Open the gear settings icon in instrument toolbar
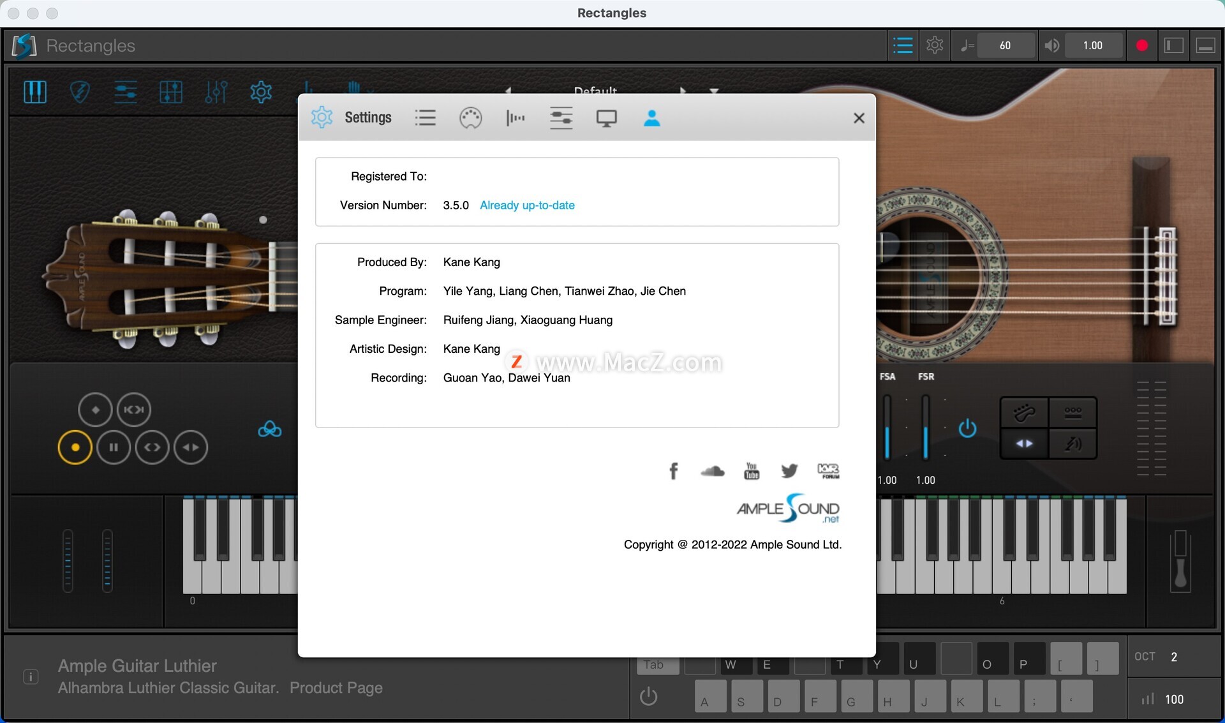 click(x=261, y=92)
